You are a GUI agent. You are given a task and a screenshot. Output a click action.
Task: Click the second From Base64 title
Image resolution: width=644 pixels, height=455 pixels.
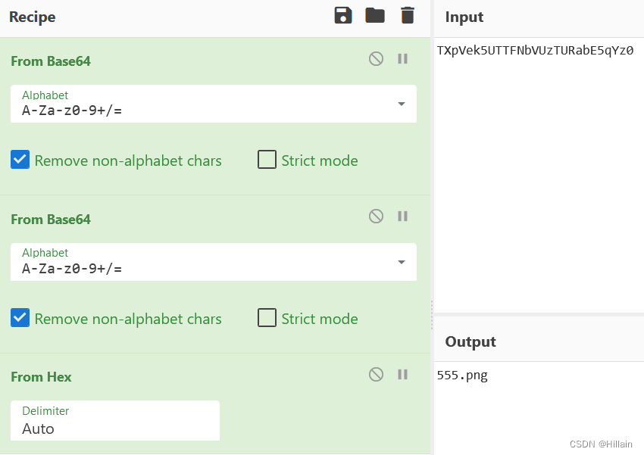pos(51,220)
